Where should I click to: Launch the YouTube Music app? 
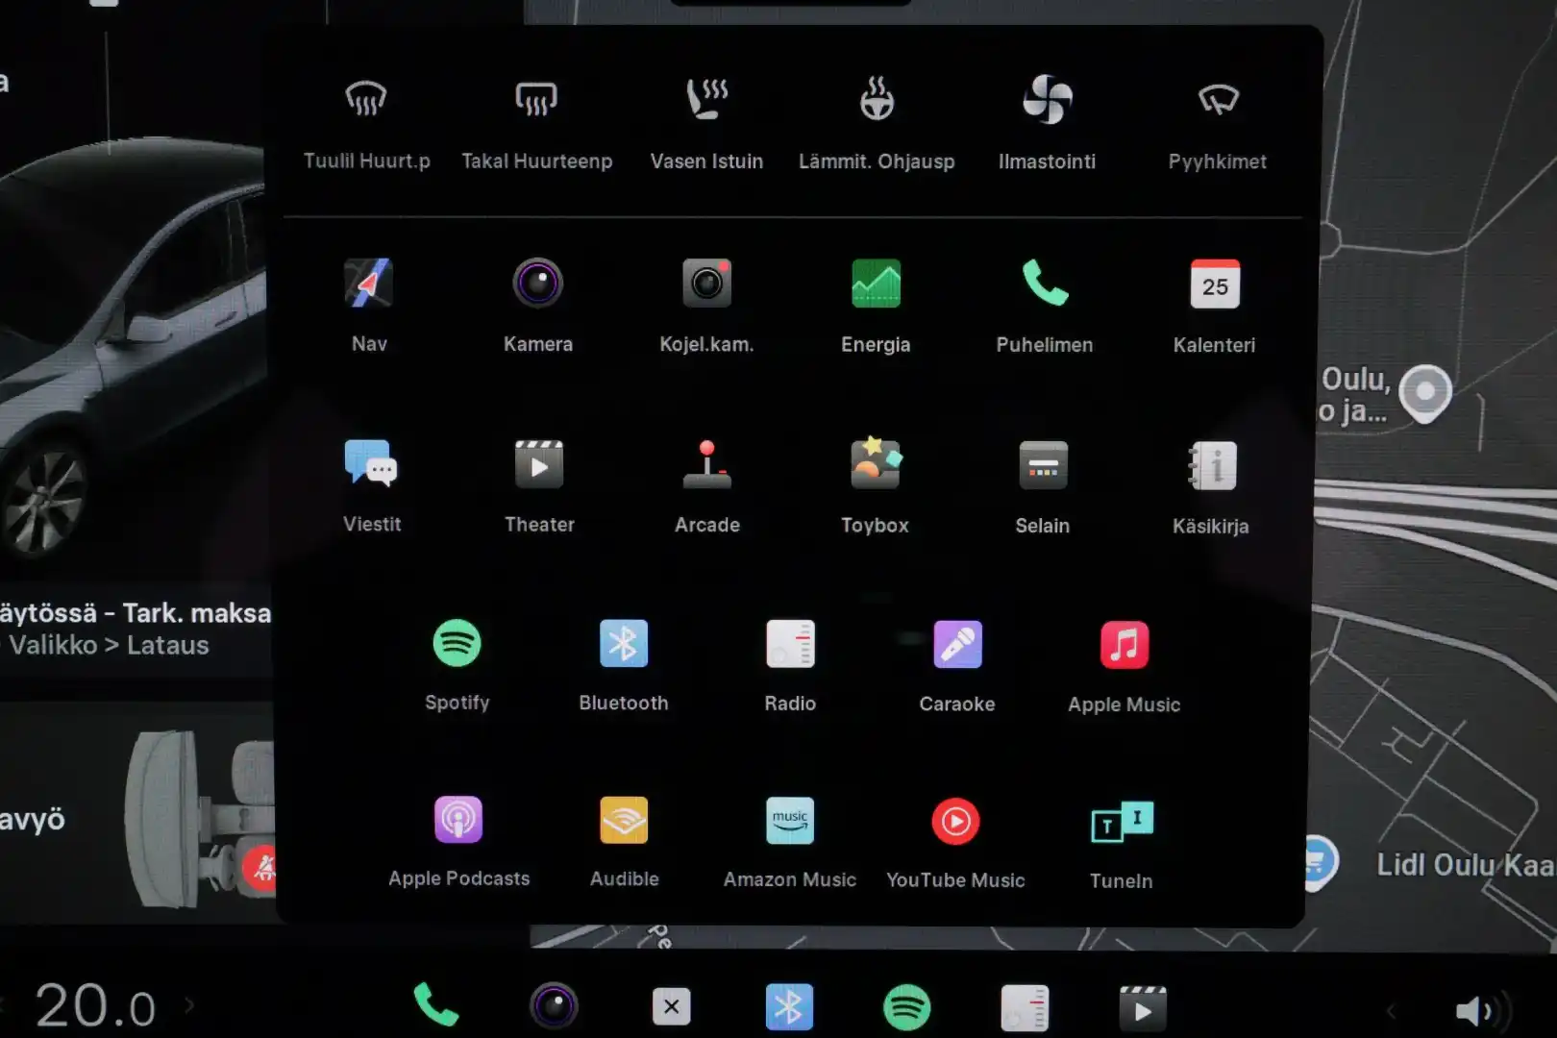click(955, 842)
